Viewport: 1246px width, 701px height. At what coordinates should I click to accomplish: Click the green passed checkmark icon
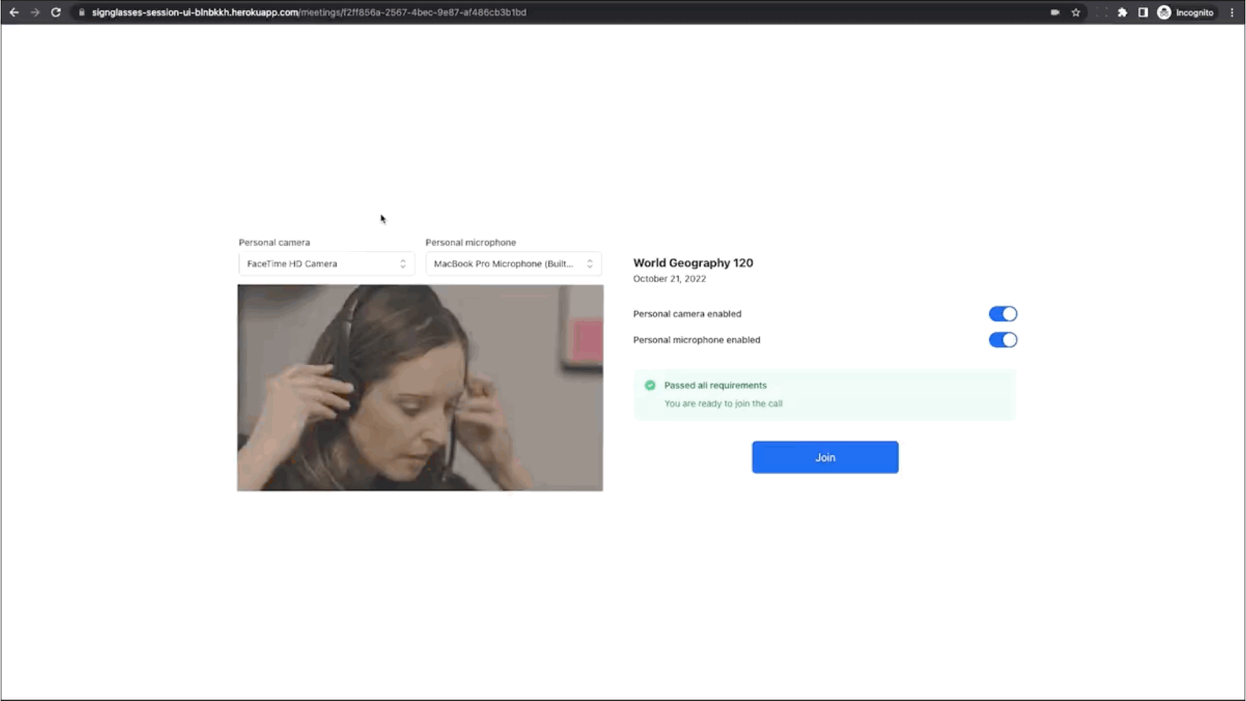click(x=650, y=386)
